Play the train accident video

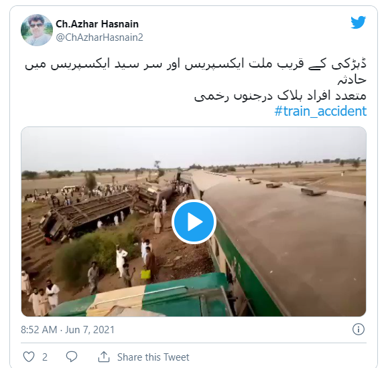point(194,221)
